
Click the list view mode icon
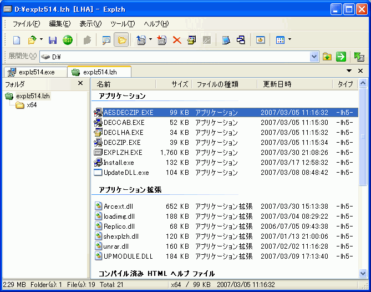coord(280,40)
